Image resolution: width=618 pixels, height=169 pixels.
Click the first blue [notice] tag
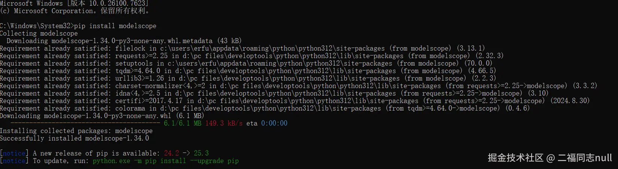[x=14, y=153]
